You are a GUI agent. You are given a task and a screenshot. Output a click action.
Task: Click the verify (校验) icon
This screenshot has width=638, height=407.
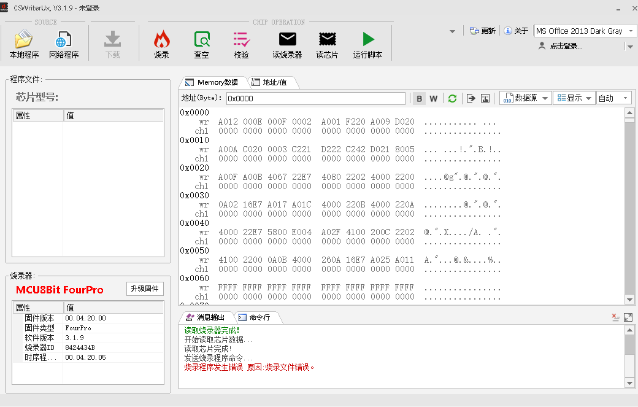click(241, 44)
